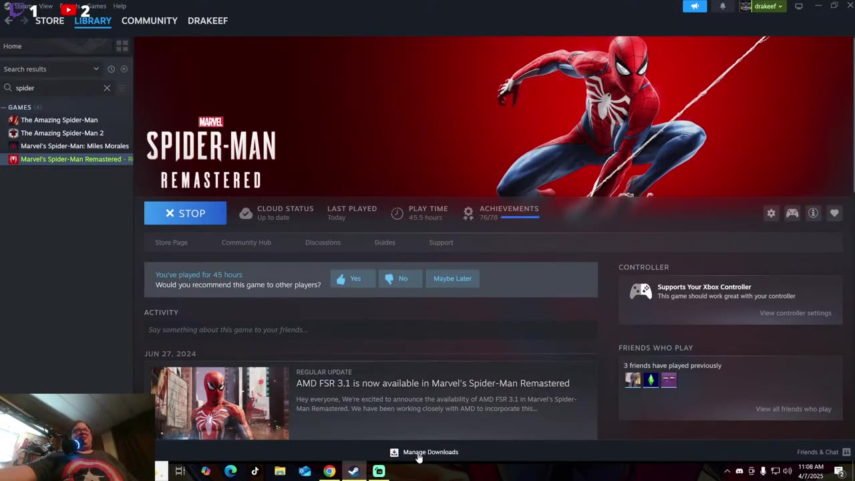This screenshot has width=855, height=481.
Task: Sort library by recent activity clock icon
Action: (x=111, y=69)
